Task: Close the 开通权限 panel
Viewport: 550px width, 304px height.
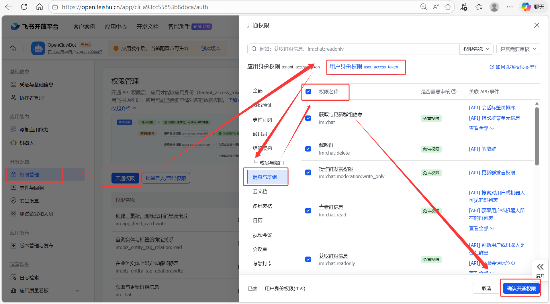Action: (537, 25)
